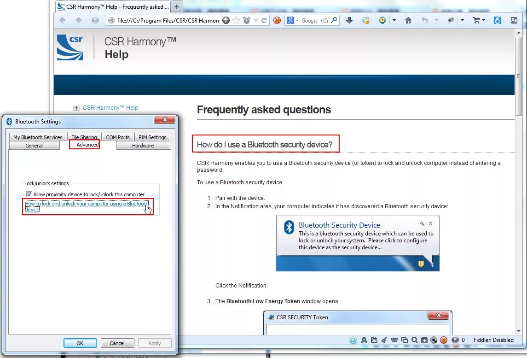Click the share arrow status bar icon
The height and width of the screenshot is (358, 527).
(x=374, y=340)
